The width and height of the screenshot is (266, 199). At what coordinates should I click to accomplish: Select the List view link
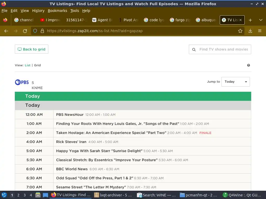(28, 65)
